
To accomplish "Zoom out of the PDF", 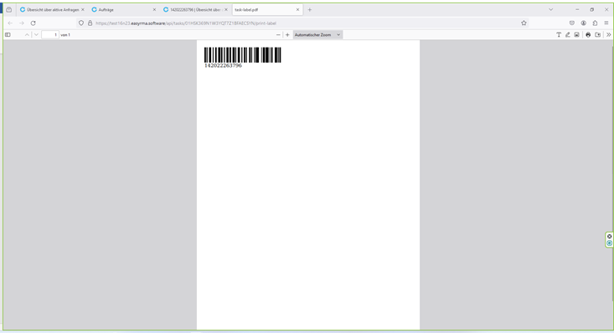I will tap(278, 35).
